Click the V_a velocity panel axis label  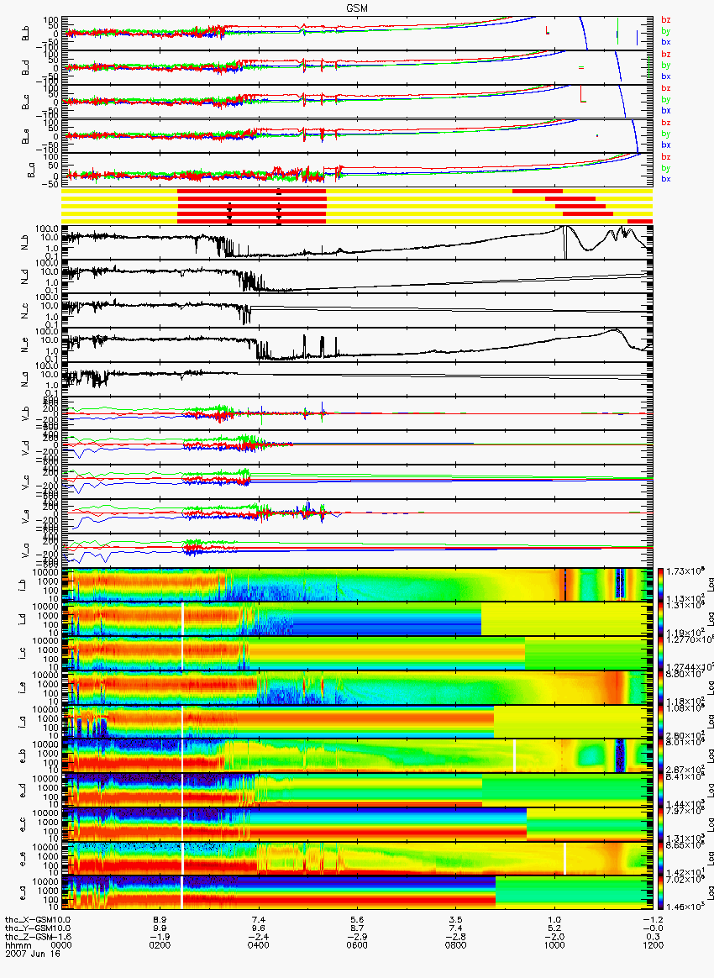(26, 550)
